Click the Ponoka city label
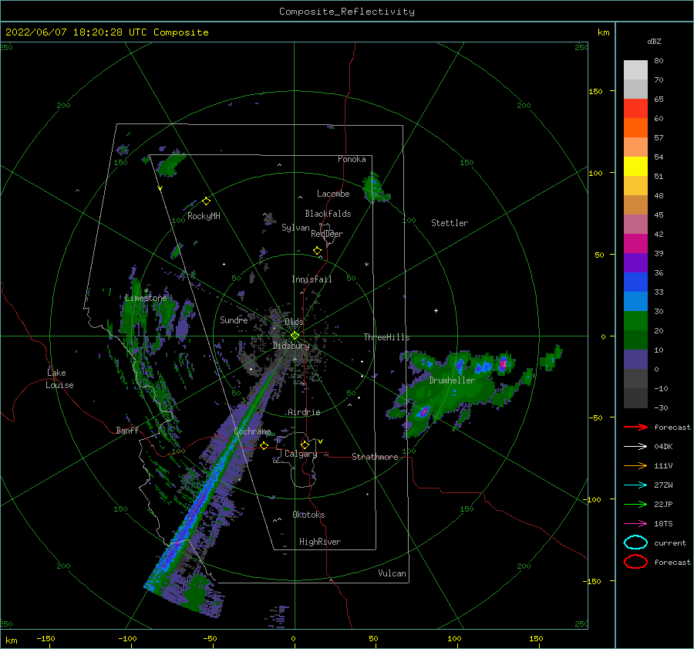 tap(352, 159)
